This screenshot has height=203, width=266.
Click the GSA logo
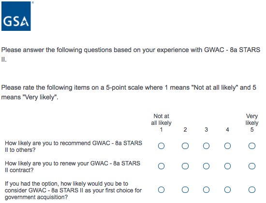(16, 16)
